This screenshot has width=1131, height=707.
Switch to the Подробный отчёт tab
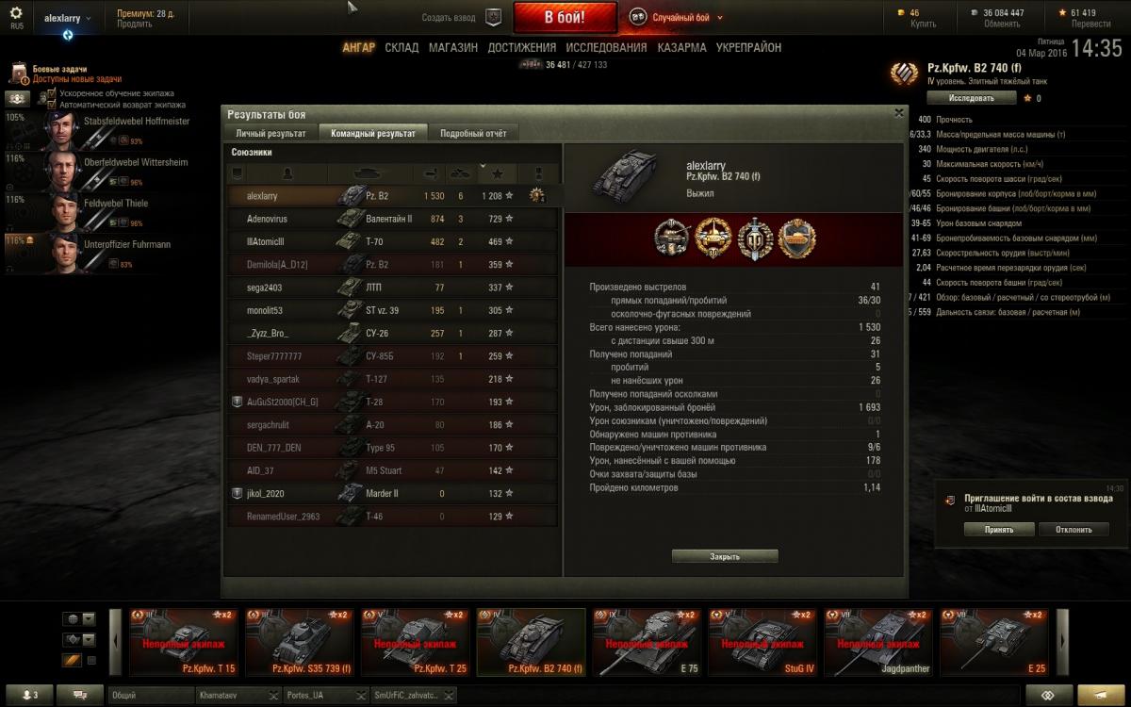pos(473,134)
